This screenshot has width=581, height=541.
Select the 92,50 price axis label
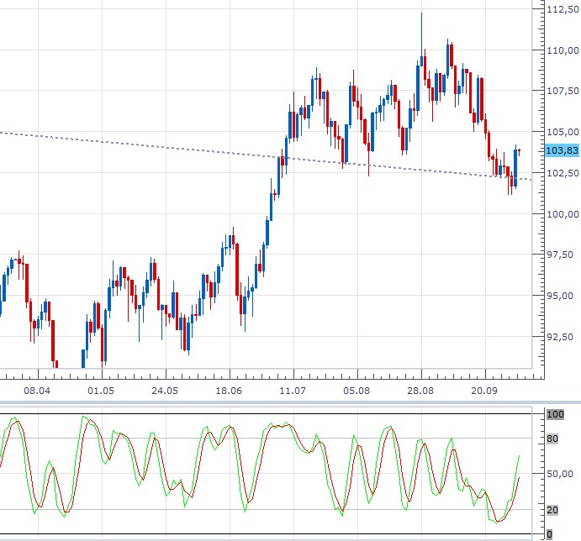click(x=560, y=337)
